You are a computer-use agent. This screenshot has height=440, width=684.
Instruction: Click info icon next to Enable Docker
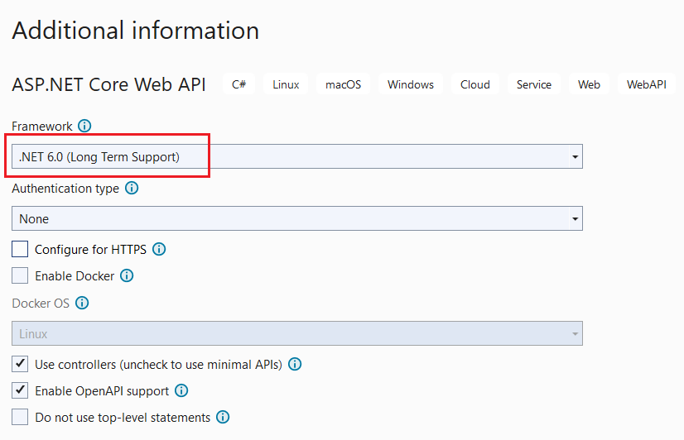click(127, 275)
